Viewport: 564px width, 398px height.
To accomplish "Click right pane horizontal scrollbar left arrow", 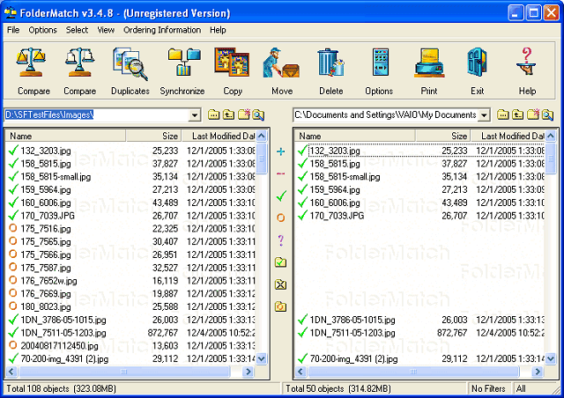I will point(301,372).
